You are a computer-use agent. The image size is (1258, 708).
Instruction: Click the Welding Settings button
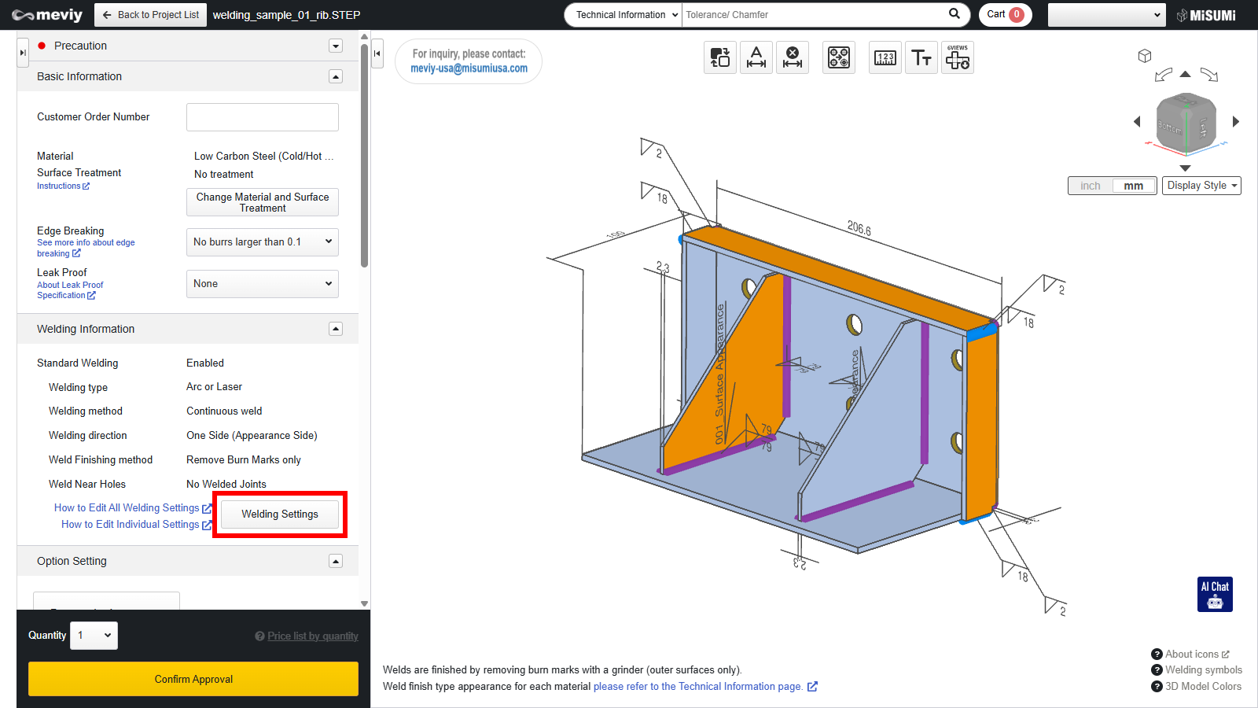(280, 514)
